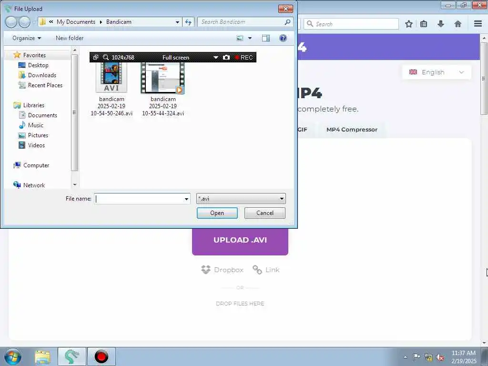Click the muted volume tray icon
This screenshot has height=366, width=488.
tap(440, 357)
